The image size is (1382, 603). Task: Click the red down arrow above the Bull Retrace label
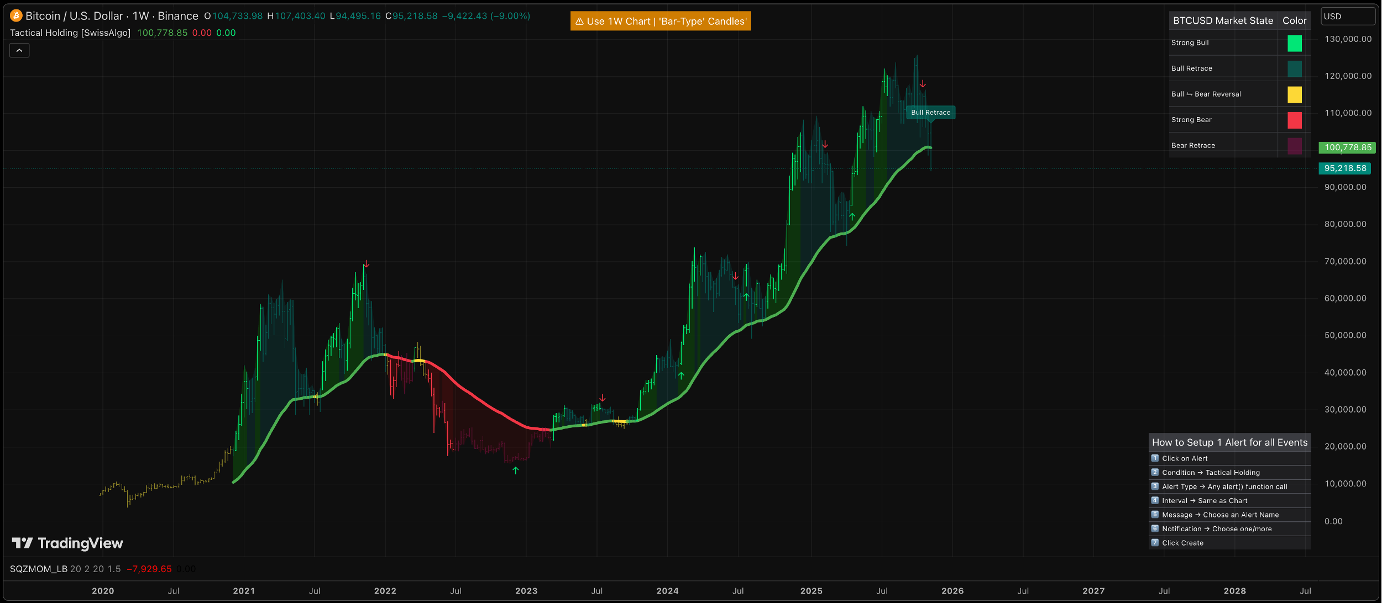point(923,84)
